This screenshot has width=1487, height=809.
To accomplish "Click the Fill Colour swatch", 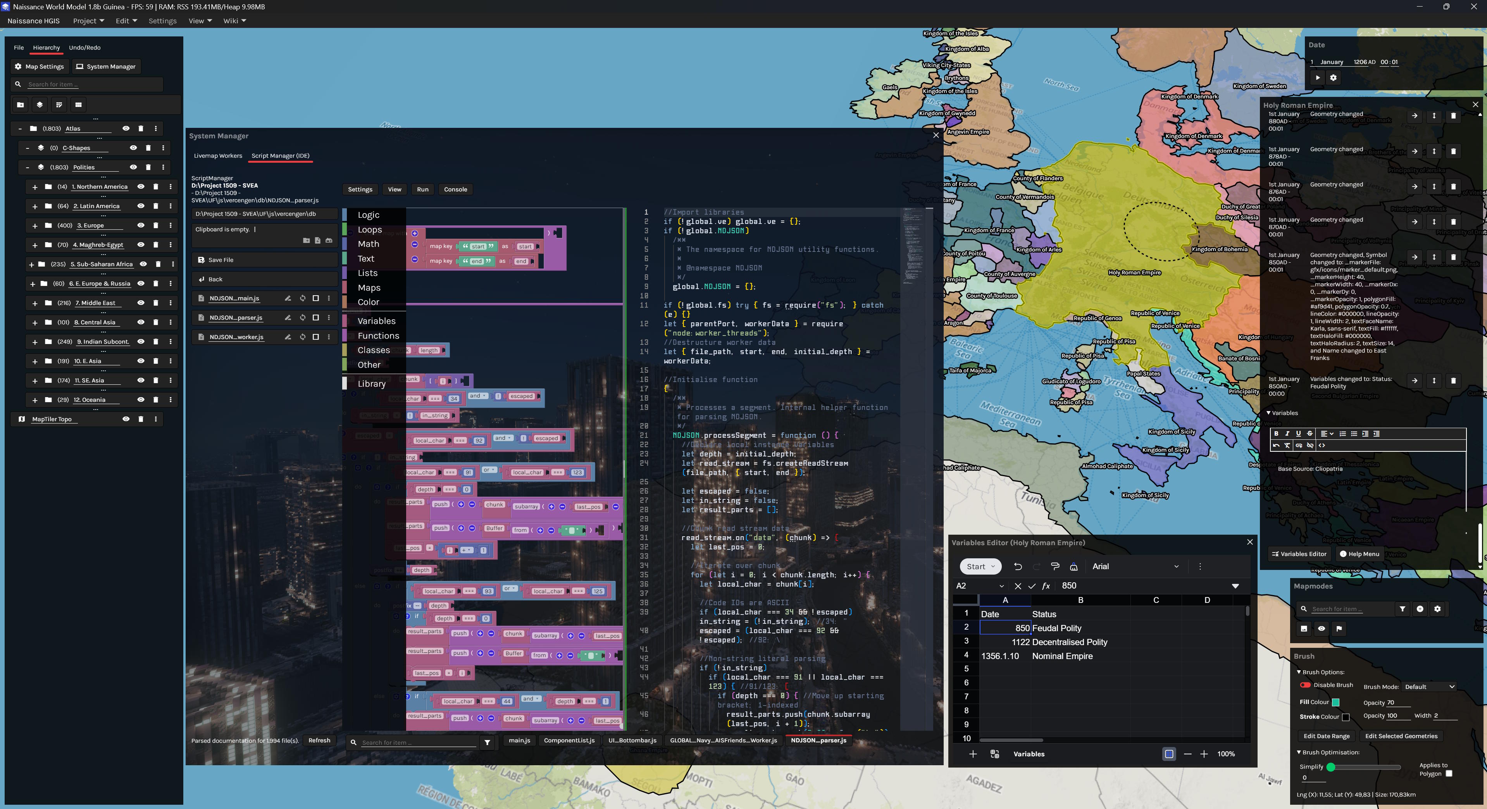I will 1335,702.
